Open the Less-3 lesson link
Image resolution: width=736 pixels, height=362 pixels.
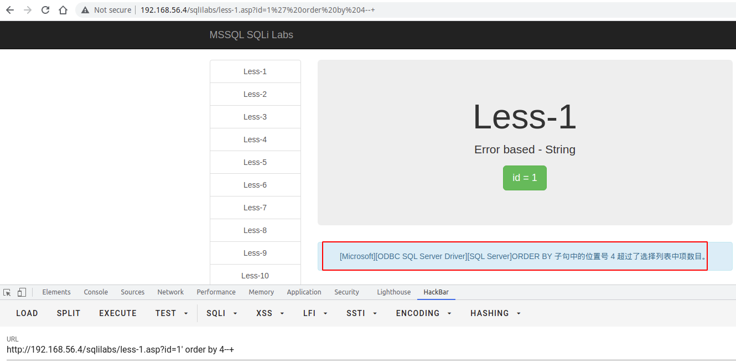coord(255,117)
